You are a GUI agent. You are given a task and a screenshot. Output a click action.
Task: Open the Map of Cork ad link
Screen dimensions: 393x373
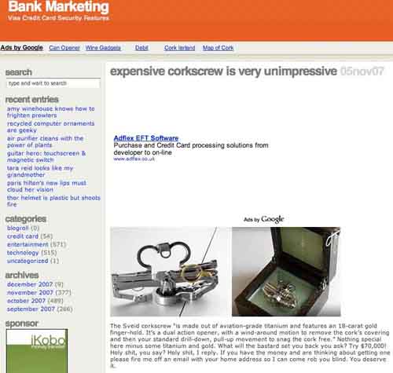[218, 48]
